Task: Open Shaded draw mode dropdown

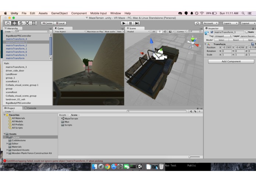Action: click(138, 32)
